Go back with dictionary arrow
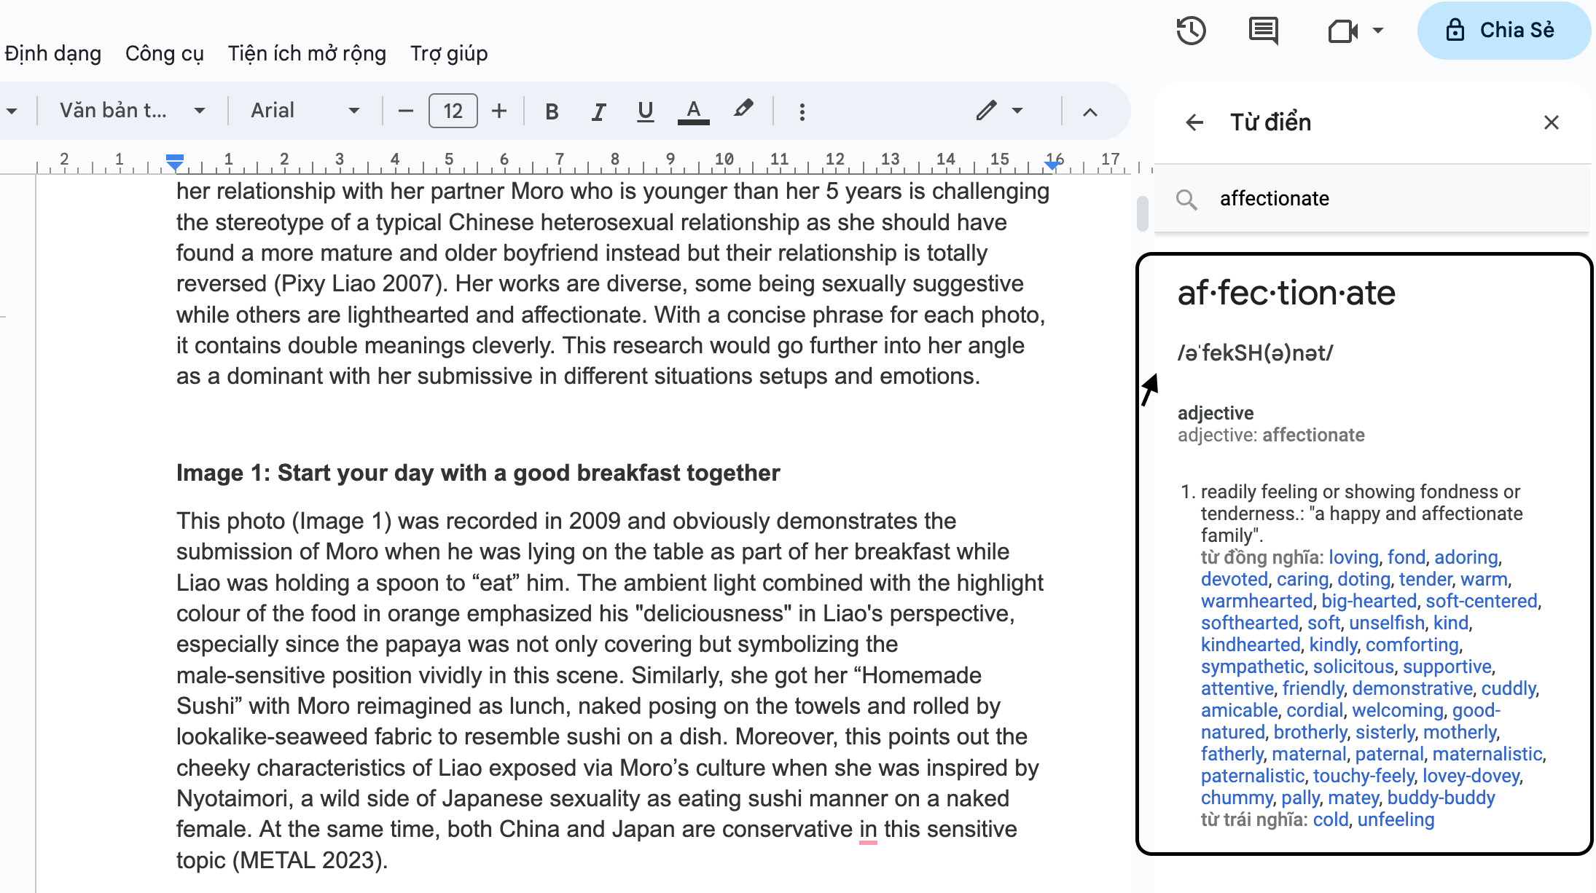This screenshot has height=893, width=1596. click(1194, 122)
